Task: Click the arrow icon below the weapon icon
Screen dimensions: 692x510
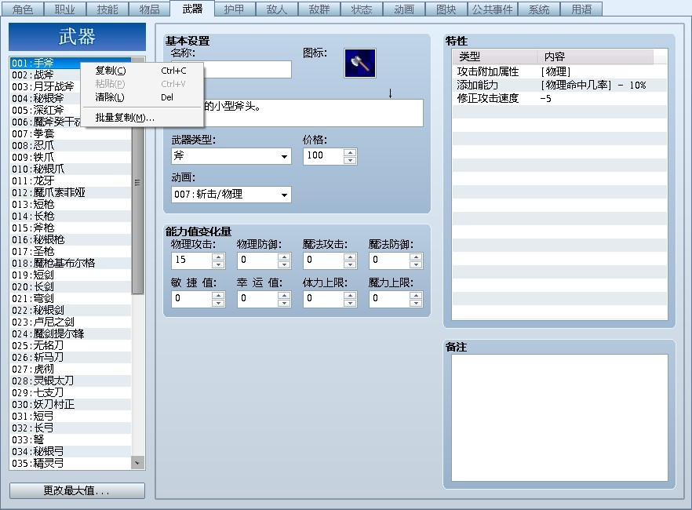Action: (390, 93)
